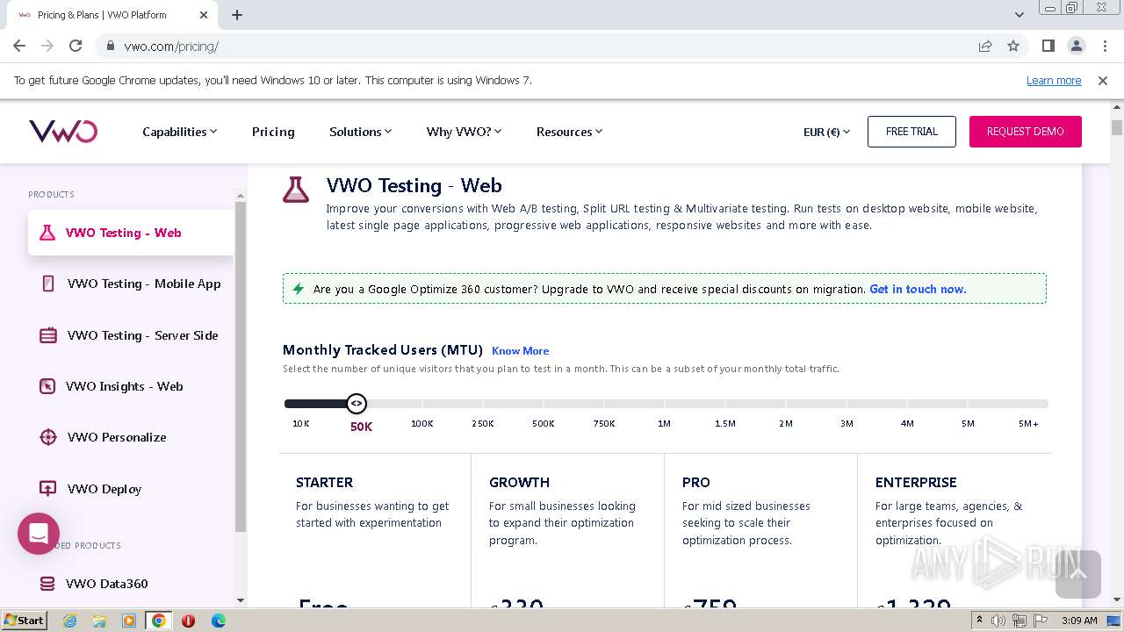Click the sidebar products scrollbar

(x=241, y=367)
